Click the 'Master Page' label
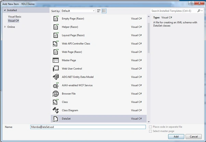 pyautogui.click(x=69, y=60)
